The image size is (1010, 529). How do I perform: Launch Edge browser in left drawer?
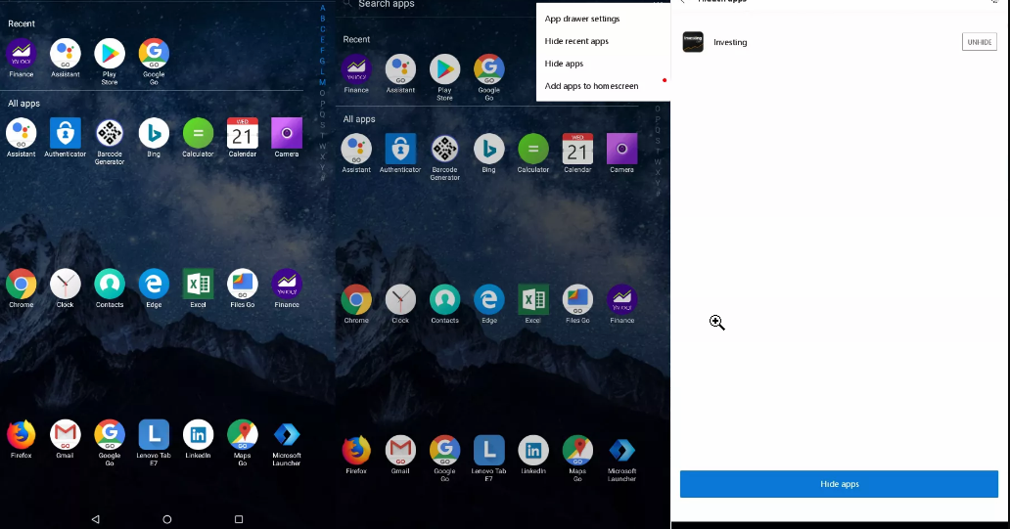[x=154, y=284]
